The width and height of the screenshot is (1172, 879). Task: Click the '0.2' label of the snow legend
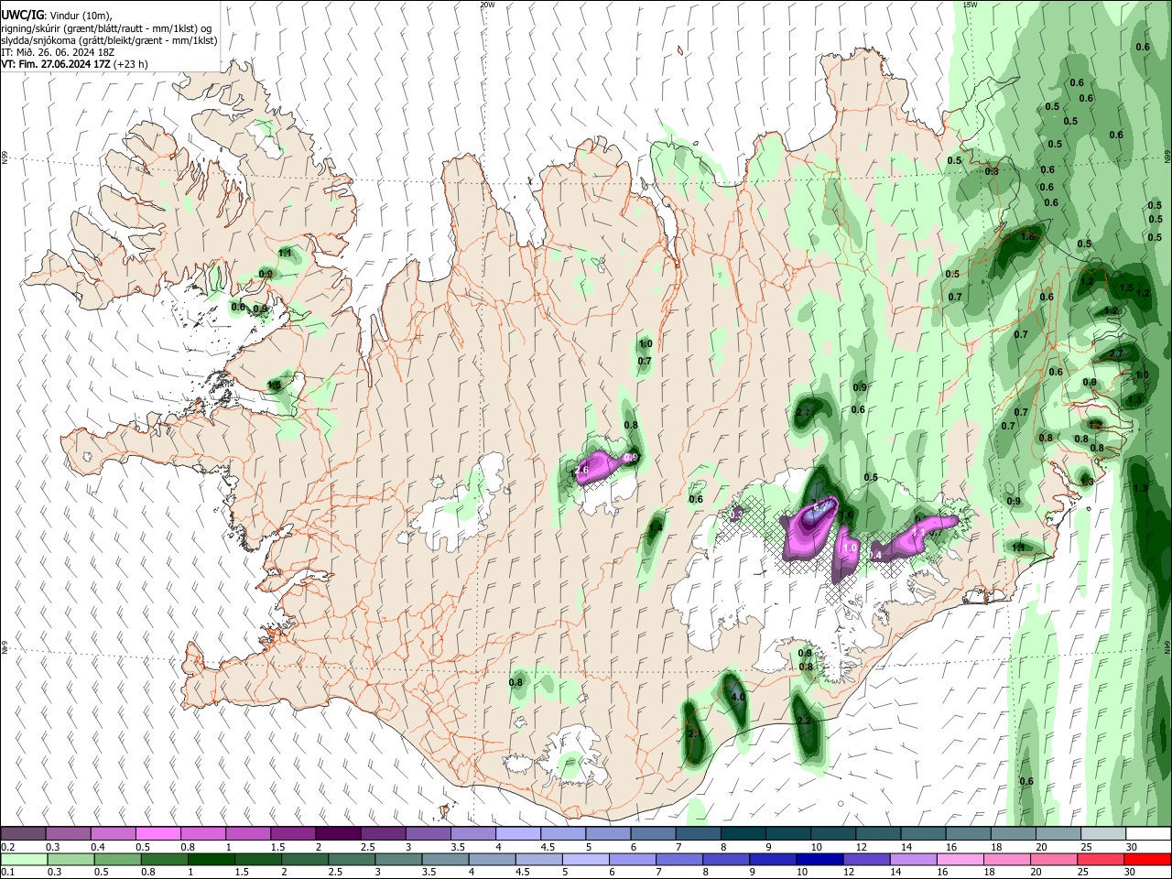coord(7,847)
